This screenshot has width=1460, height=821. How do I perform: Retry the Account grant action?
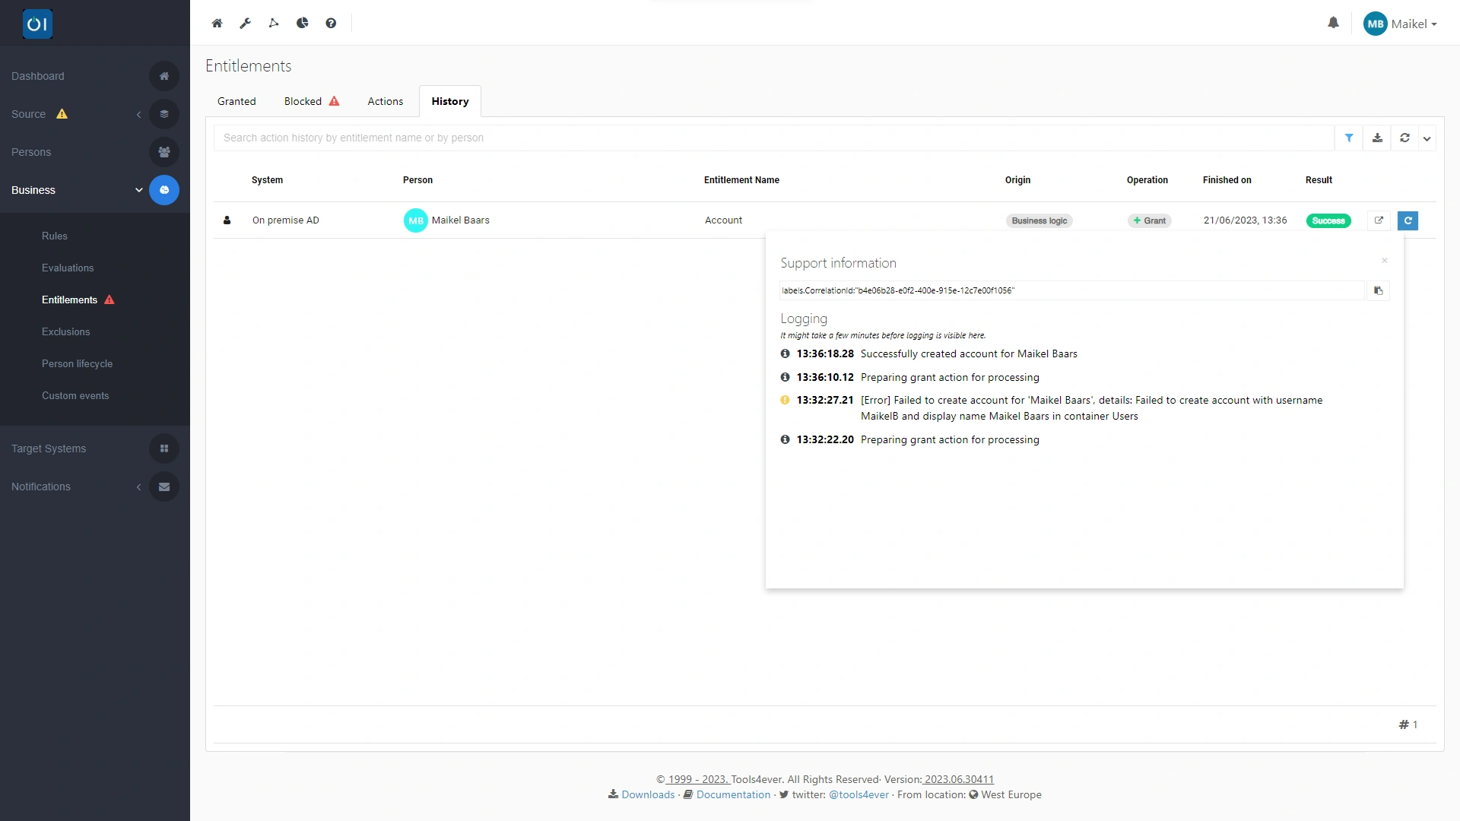pos(1408,220)
